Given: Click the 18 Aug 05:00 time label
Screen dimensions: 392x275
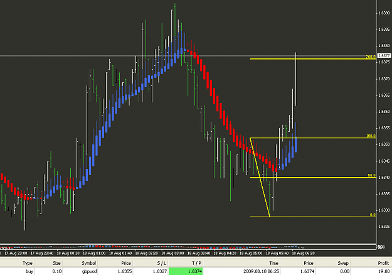Looking at the screenshot, I should tap(251, 253).
